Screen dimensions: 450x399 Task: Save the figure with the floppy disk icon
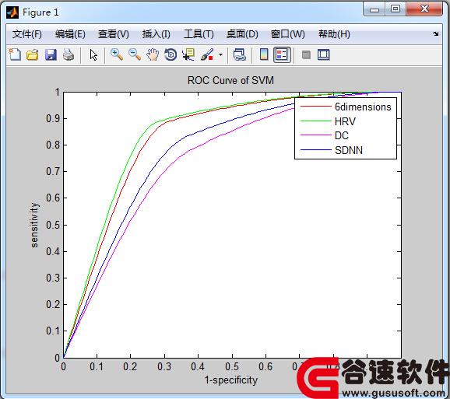(51, 54)
